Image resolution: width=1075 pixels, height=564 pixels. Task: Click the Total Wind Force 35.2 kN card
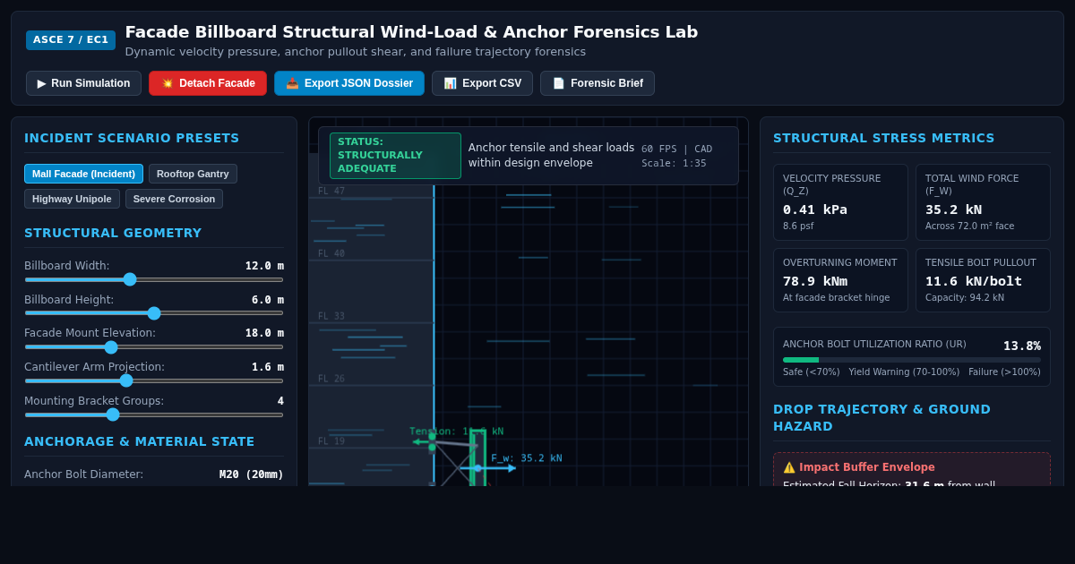pyautogui.click(x=983, y=202)
